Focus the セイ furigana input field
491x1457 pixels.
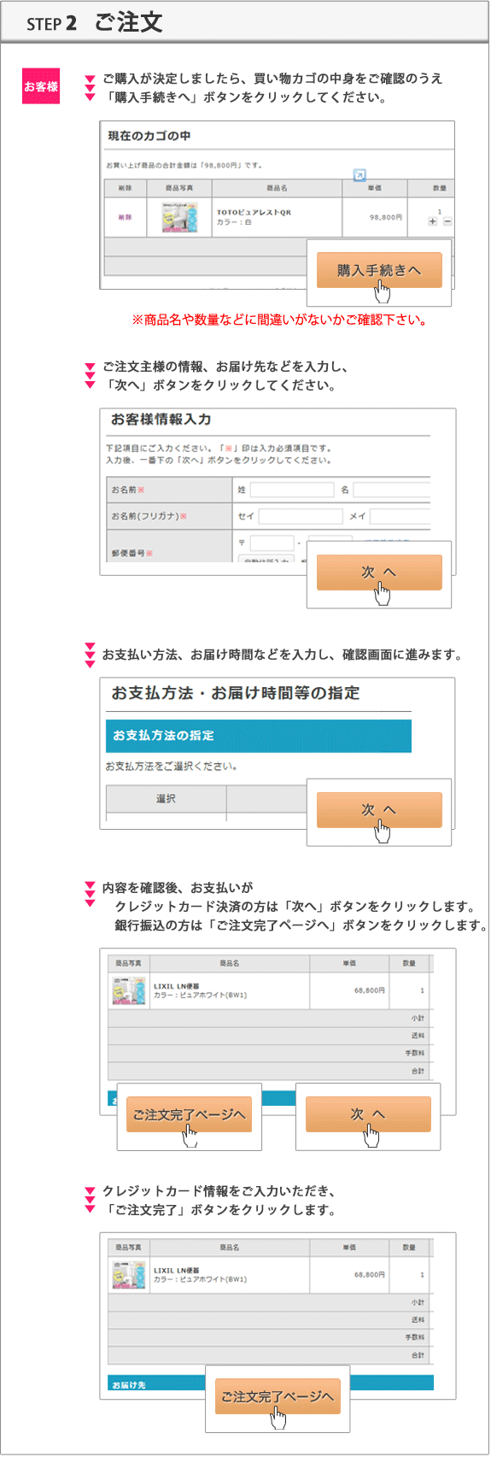click(301, 516)
